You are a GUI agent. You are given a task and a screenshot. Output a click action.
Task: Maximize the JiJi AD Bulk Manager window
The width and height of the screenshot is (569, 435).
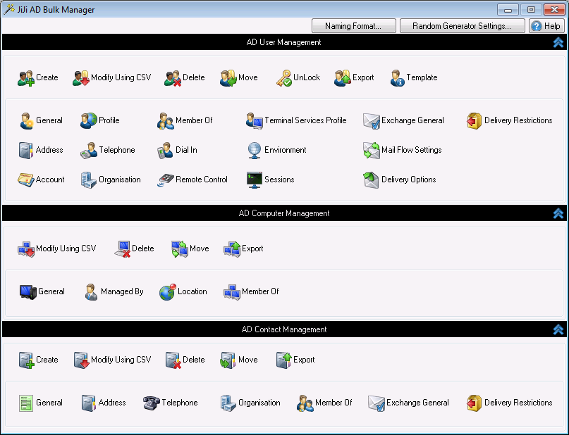click(x=531, y=9)
